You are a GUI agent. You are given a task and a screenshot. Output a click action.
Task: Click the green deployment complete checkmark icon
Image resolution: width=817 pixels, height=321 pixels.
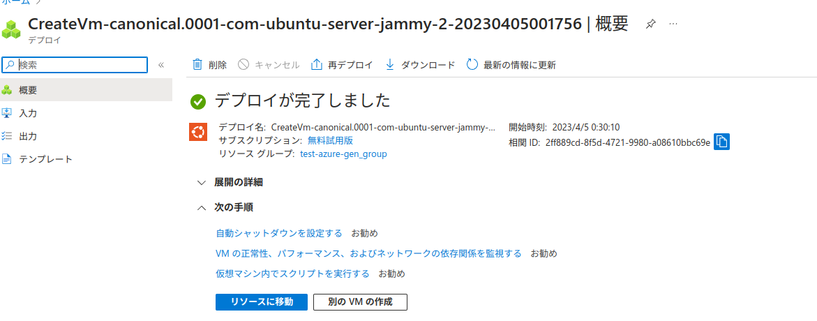[x=198, y=102]
